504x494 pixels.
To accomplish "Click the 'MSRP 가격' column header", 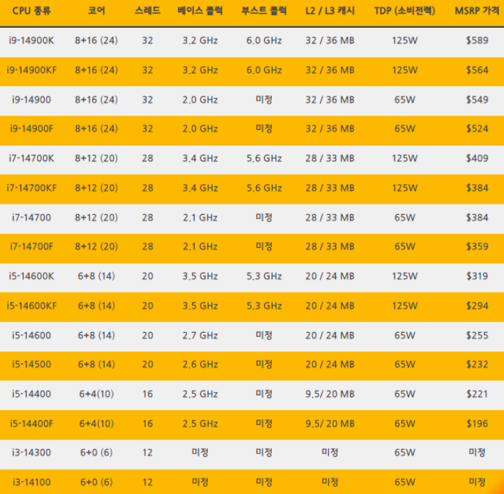I will point(477,11).
